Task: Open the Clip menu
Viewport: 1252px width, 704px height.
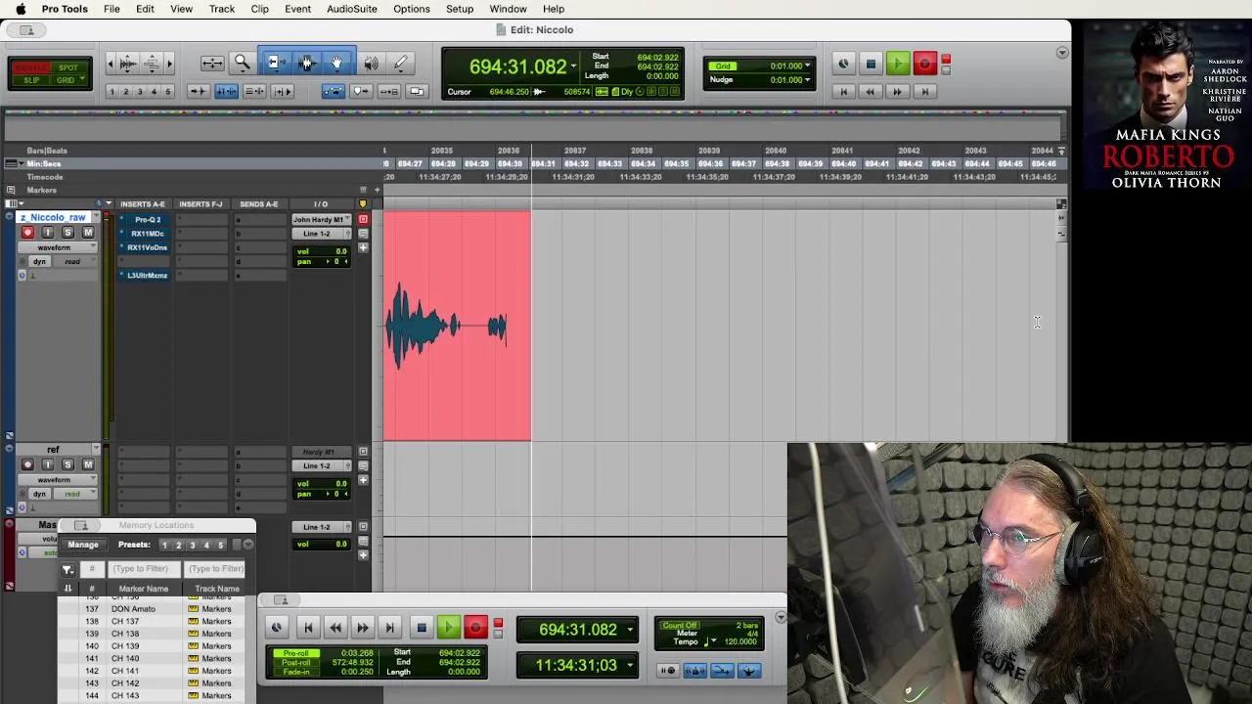Action: pos(259,9)
